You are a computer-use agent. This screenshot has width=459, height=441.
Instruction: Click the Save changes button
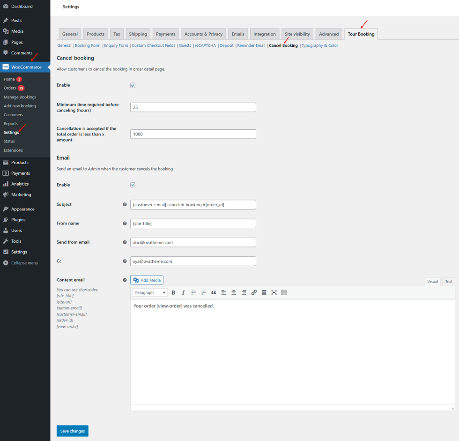point(73,431)
